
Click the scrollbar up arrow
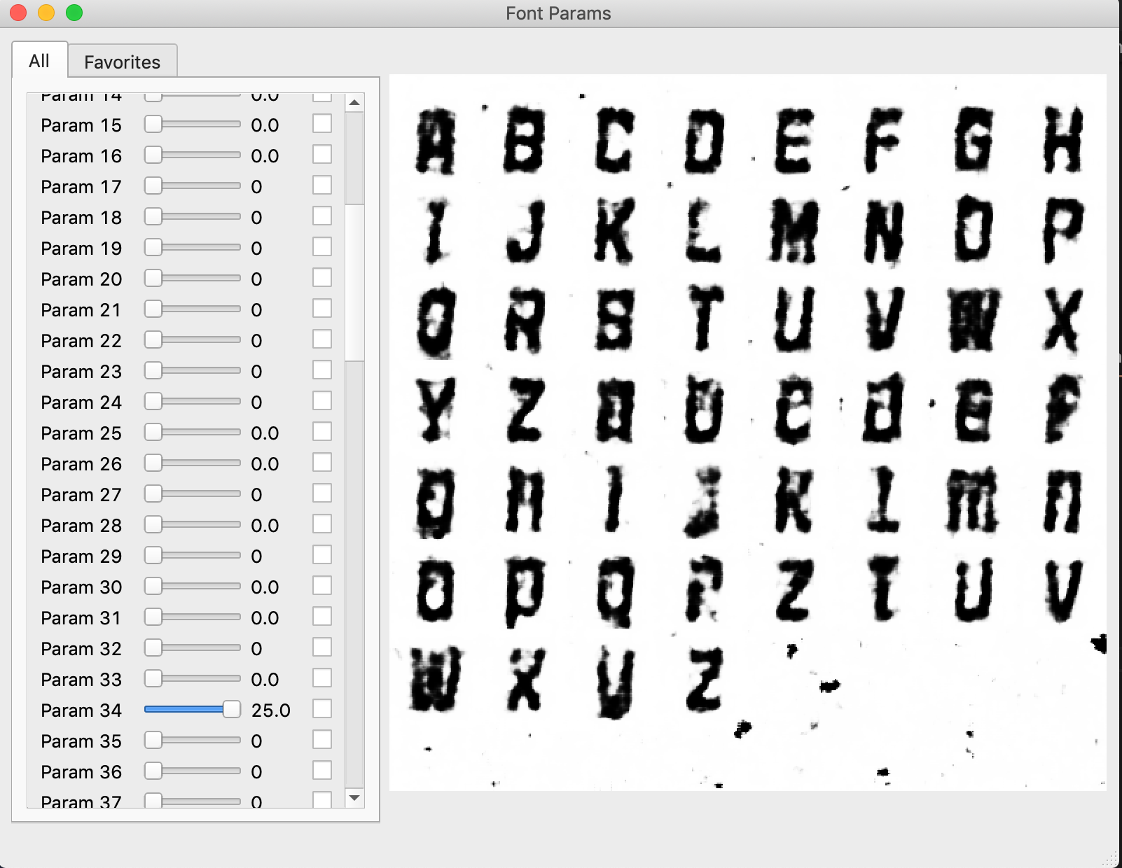355,101
